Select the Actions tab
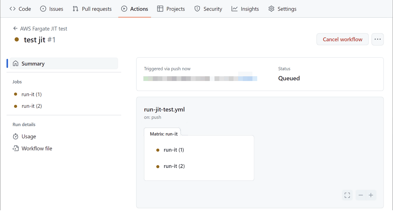This screenshot has width=393, height=212. pos(135,9)
